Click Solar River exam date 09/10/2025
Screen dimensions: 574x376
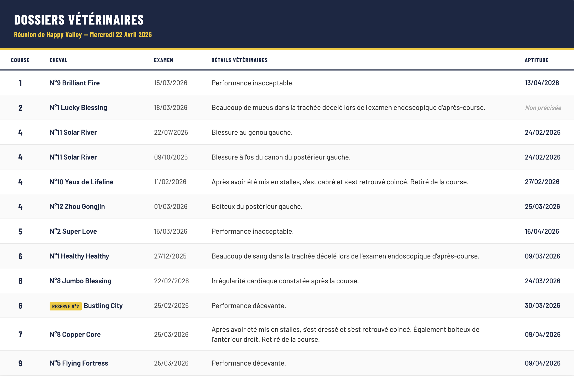click(171, 157)
